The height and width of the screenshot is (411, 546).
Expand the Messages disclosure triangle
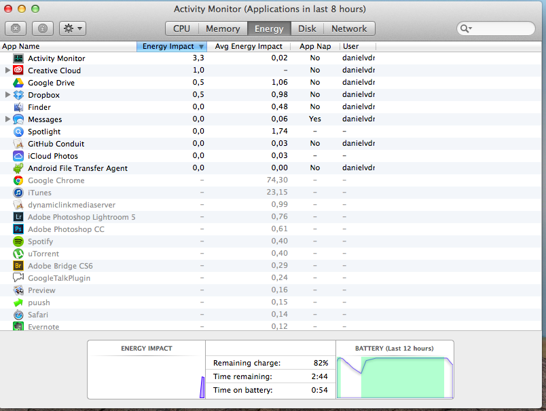click(x=7, y=119)
